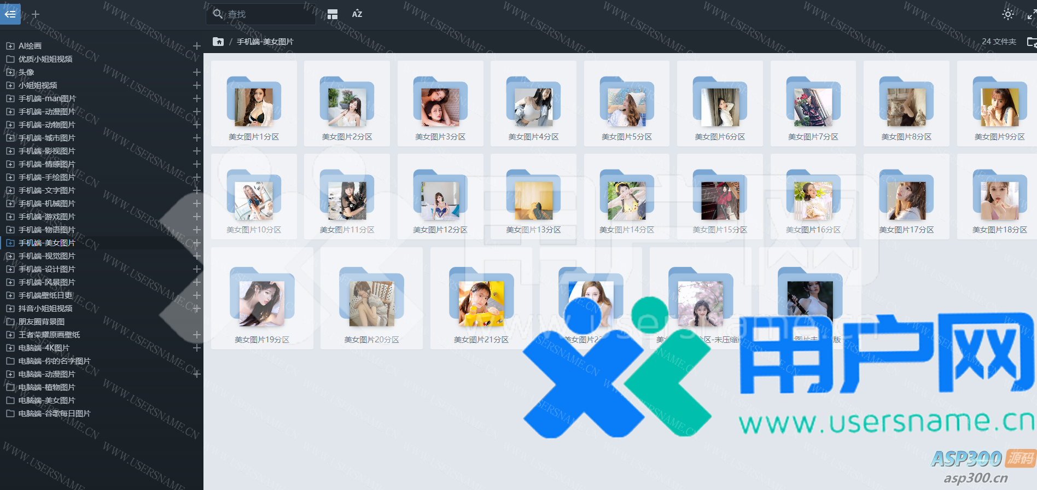1037x490 pixels.
Task: Collapse the sidebar with the top-left toggle icon
Action: click(x=10, y=14)
